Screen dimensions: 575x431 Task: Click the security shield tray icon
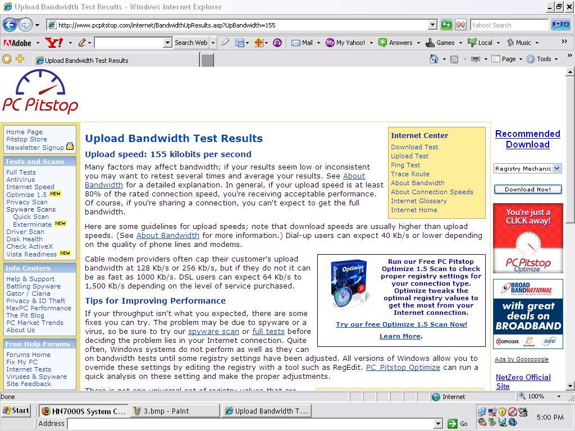tap(503, 411)
